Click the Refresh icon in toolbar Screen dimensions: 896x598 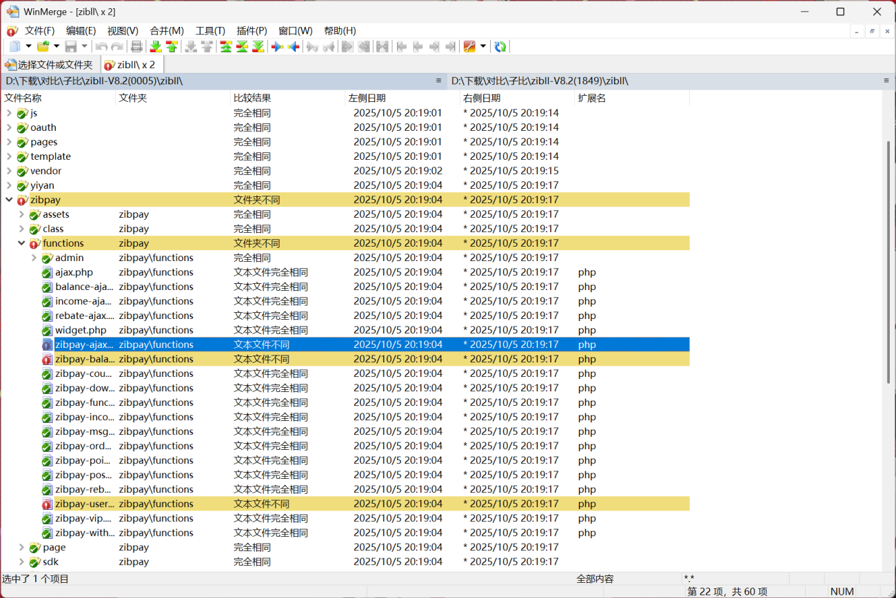500,46
